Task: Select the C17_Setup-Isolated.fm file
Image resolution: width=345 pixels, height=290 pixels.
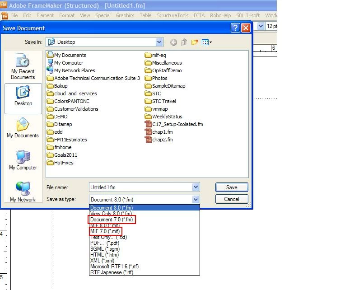Action: (x=174, y=124)
